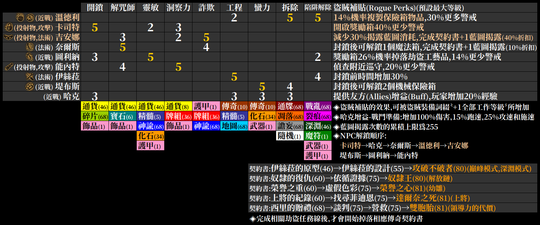Click the orange 凋落(68) cell
Image resolution: width=540 pixels, height=225 pixels.
pyautogui.click(x=290, y=116)
